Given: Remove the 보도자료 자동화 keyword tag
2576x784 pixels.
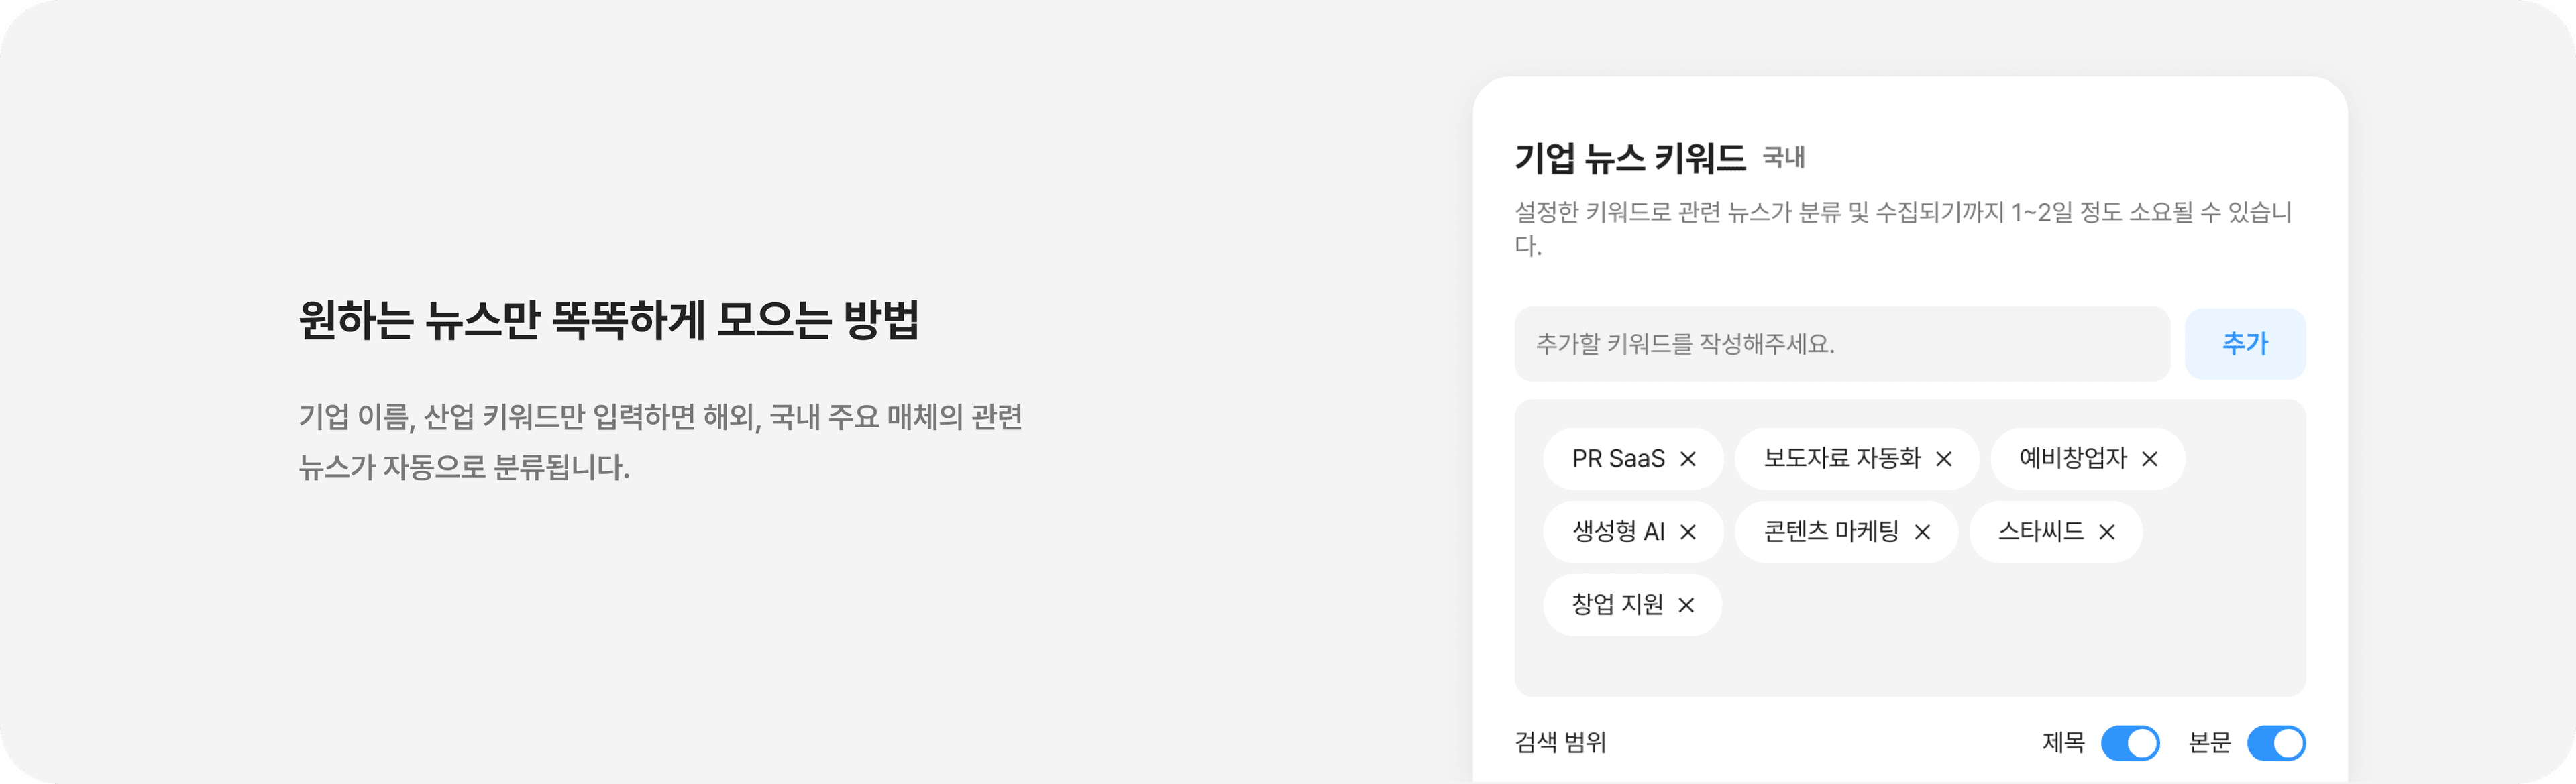Looking at the screenshot, I should pos(1944,459).
